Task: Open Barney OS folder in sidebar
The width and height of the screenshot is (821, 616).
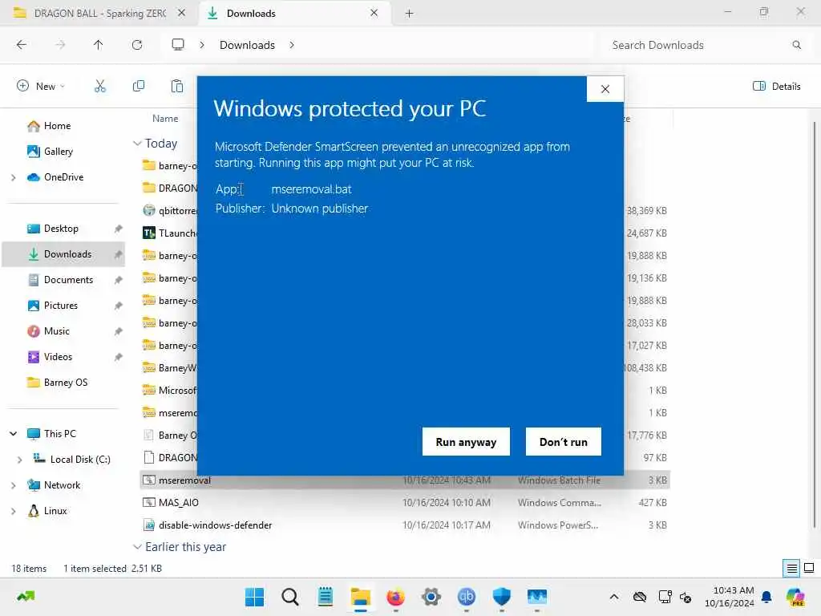Action: (x=66, y=383)
